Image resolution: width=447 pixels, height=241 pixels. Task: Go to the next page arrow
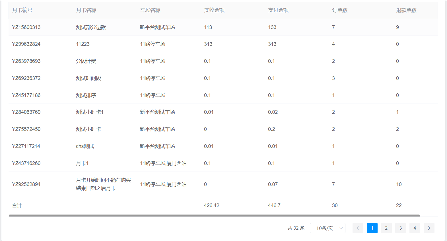tap(429, 228)
